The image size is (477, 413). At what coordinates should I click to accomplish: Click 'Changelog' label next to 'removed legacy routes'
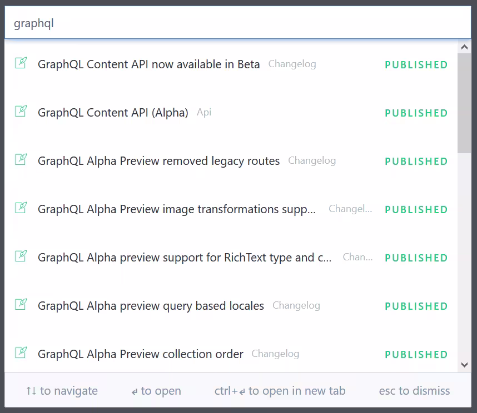coord(312,160)
